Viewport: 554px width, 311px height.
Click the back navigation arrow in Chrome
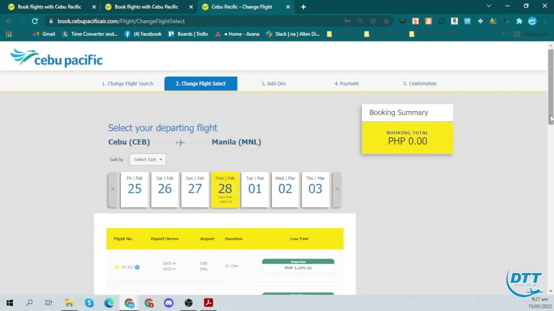(x=9, y=21)
